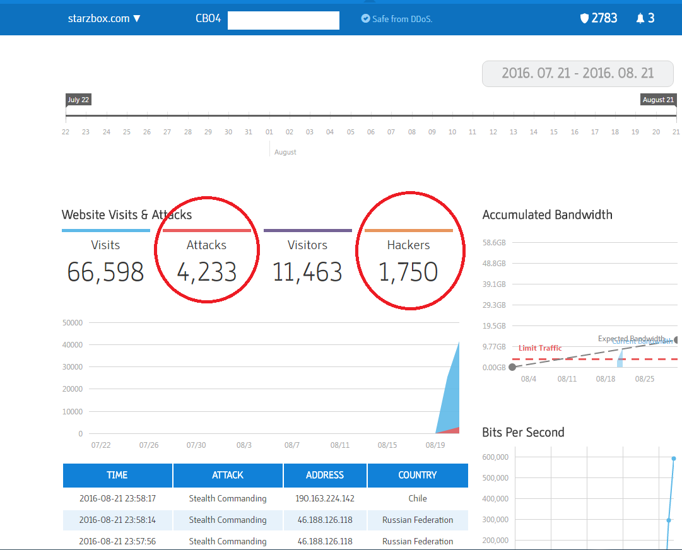Click the white input field next to CB04
The width and height of the screenshot is (682, 550).
pos(283,20)
